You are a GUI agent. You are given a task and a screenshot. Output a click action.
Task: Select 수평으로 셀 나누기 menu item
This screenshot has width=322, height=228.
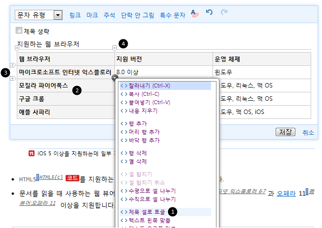point(165,191)
